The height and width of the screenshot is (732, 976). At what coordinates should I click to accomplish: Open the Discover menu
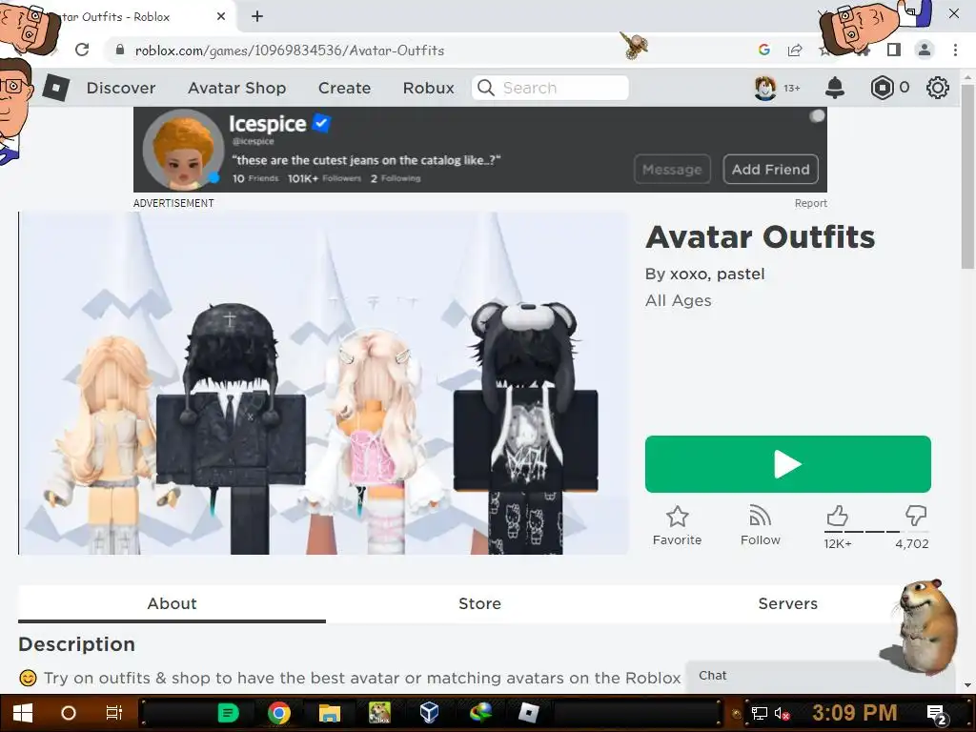click(x=121, y=88)
